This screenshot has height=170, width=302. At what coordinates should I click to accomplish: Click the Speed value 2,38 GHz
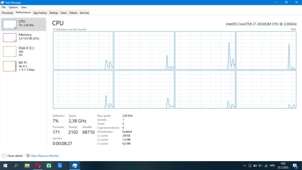click(x=77, y=121)
